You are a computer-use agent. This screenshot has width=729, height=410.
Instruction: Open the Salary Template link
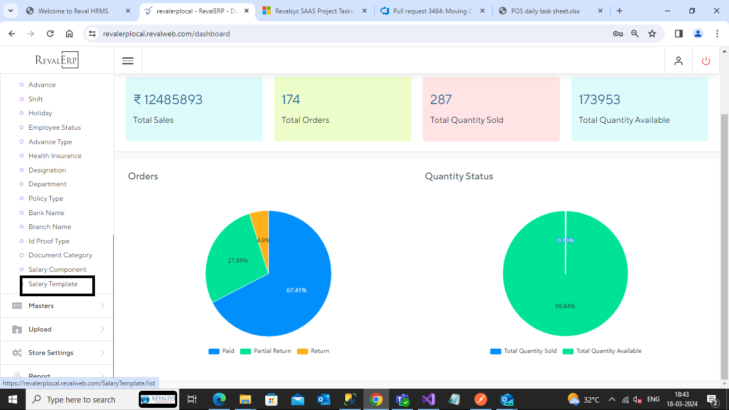(53, 284)
